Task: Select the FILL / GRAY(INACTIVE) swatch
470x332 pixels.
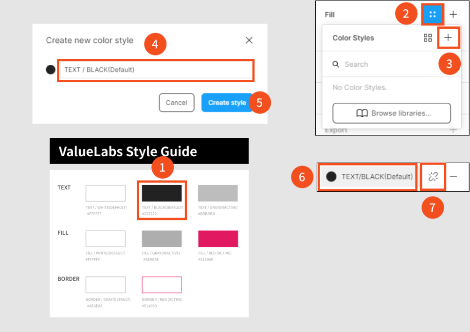Action: pyautogui.click(x=162, y=239)
